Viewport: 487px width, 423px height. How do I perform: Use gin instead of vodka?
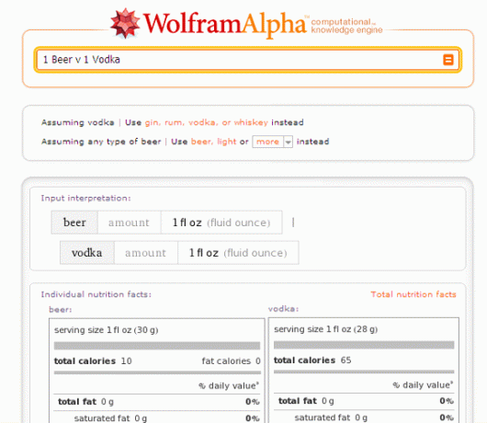click(152, 122)
